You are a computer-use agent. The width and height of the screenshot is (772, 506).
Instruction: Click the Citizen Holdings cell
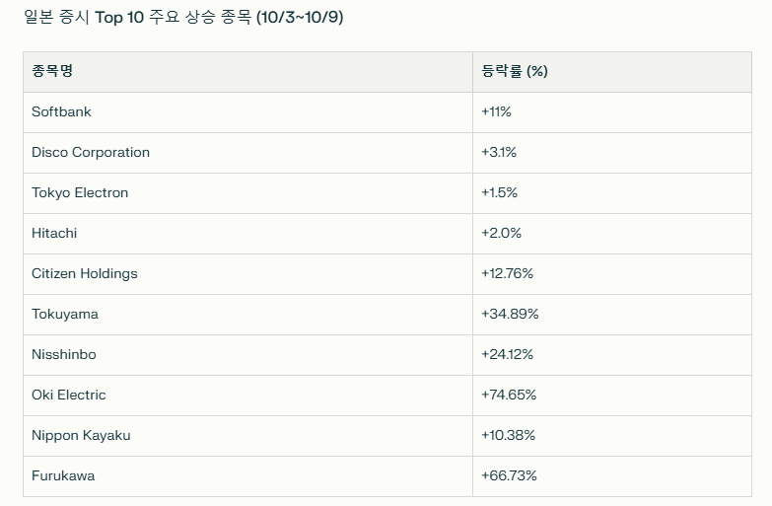point(85,273)
